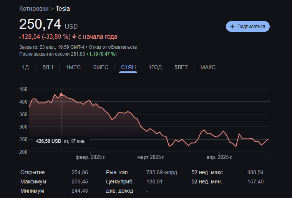Image resolution: width=292 pixels, height=198 pixels.
Task: Switch to the 6МЕС range tab
Action: coord(101,67)
